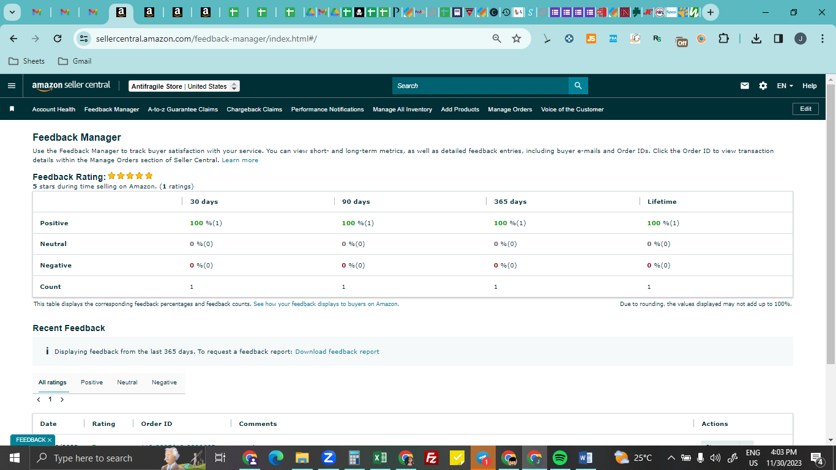Follow the Learn more link
The width and height of the screenshot is (836, 470).
240,160
